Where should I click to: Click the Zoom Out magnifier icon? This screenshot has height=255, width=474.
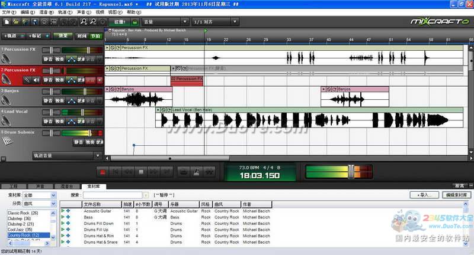pos(93,22)
